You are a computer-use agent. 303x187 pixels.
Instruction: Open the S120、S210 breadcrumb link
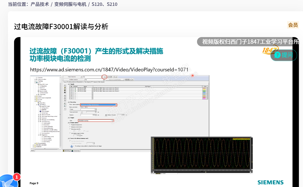click(x=104, y=4)
